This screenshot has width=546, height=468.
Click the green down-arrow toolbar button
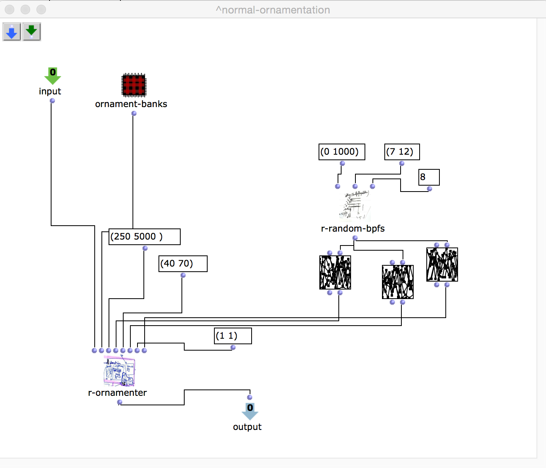coord(32,32)
